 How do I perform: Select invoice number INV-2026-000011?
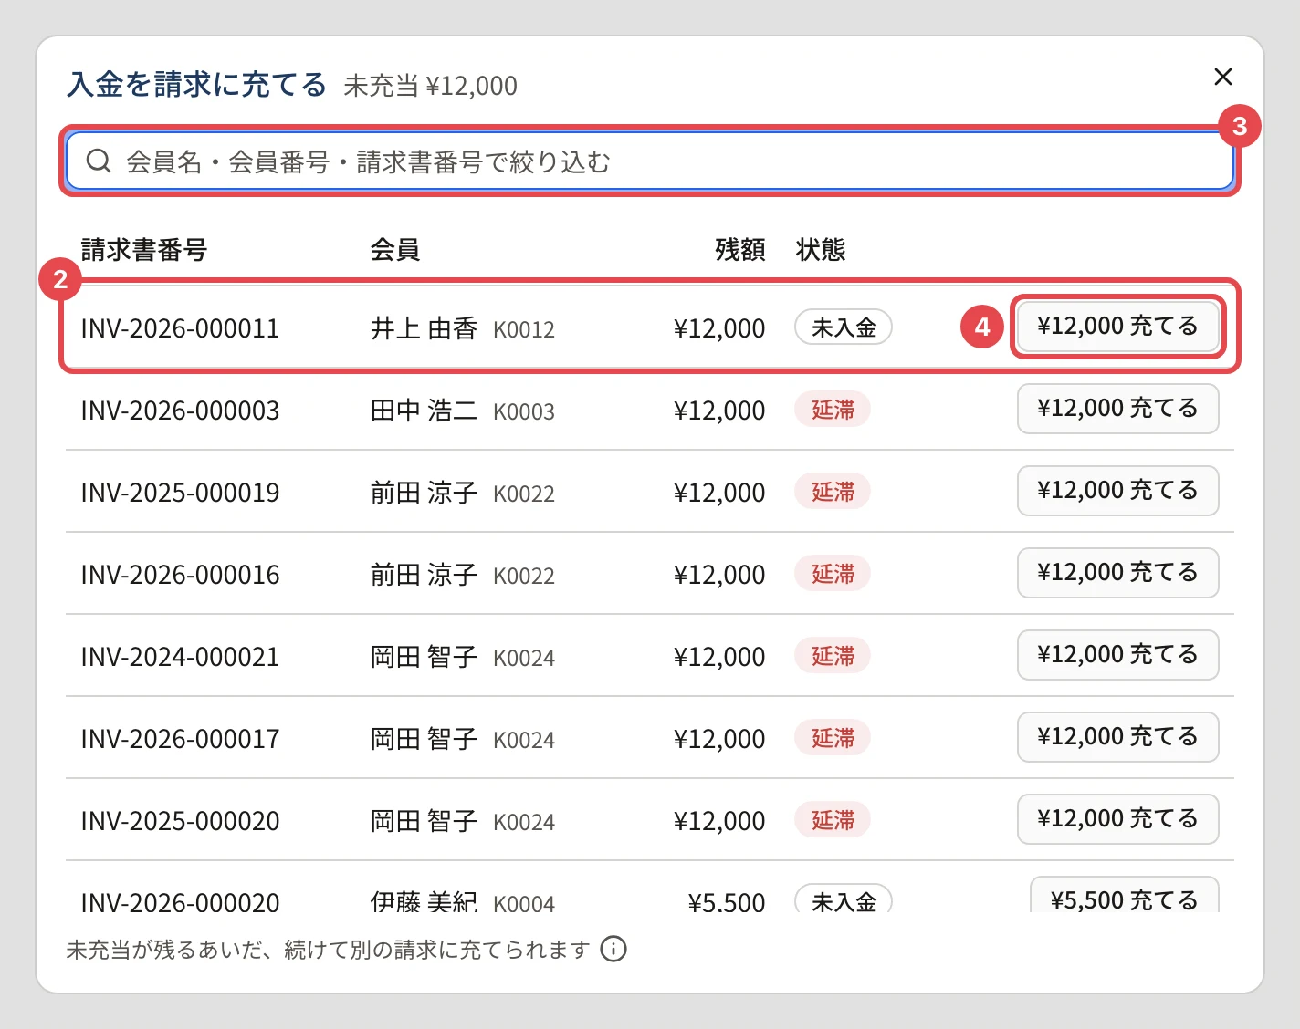pyautogui.click(x=180, y=328)
